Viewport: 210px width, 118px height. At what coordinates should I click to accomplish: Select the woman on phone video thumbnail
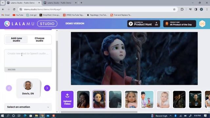point(83,99)
